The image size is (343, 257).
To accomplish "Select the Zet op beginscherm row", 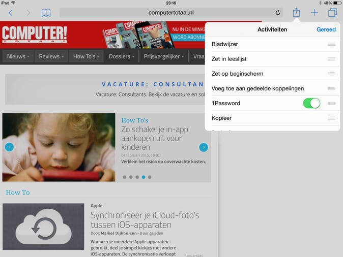I will pos(272,74).
